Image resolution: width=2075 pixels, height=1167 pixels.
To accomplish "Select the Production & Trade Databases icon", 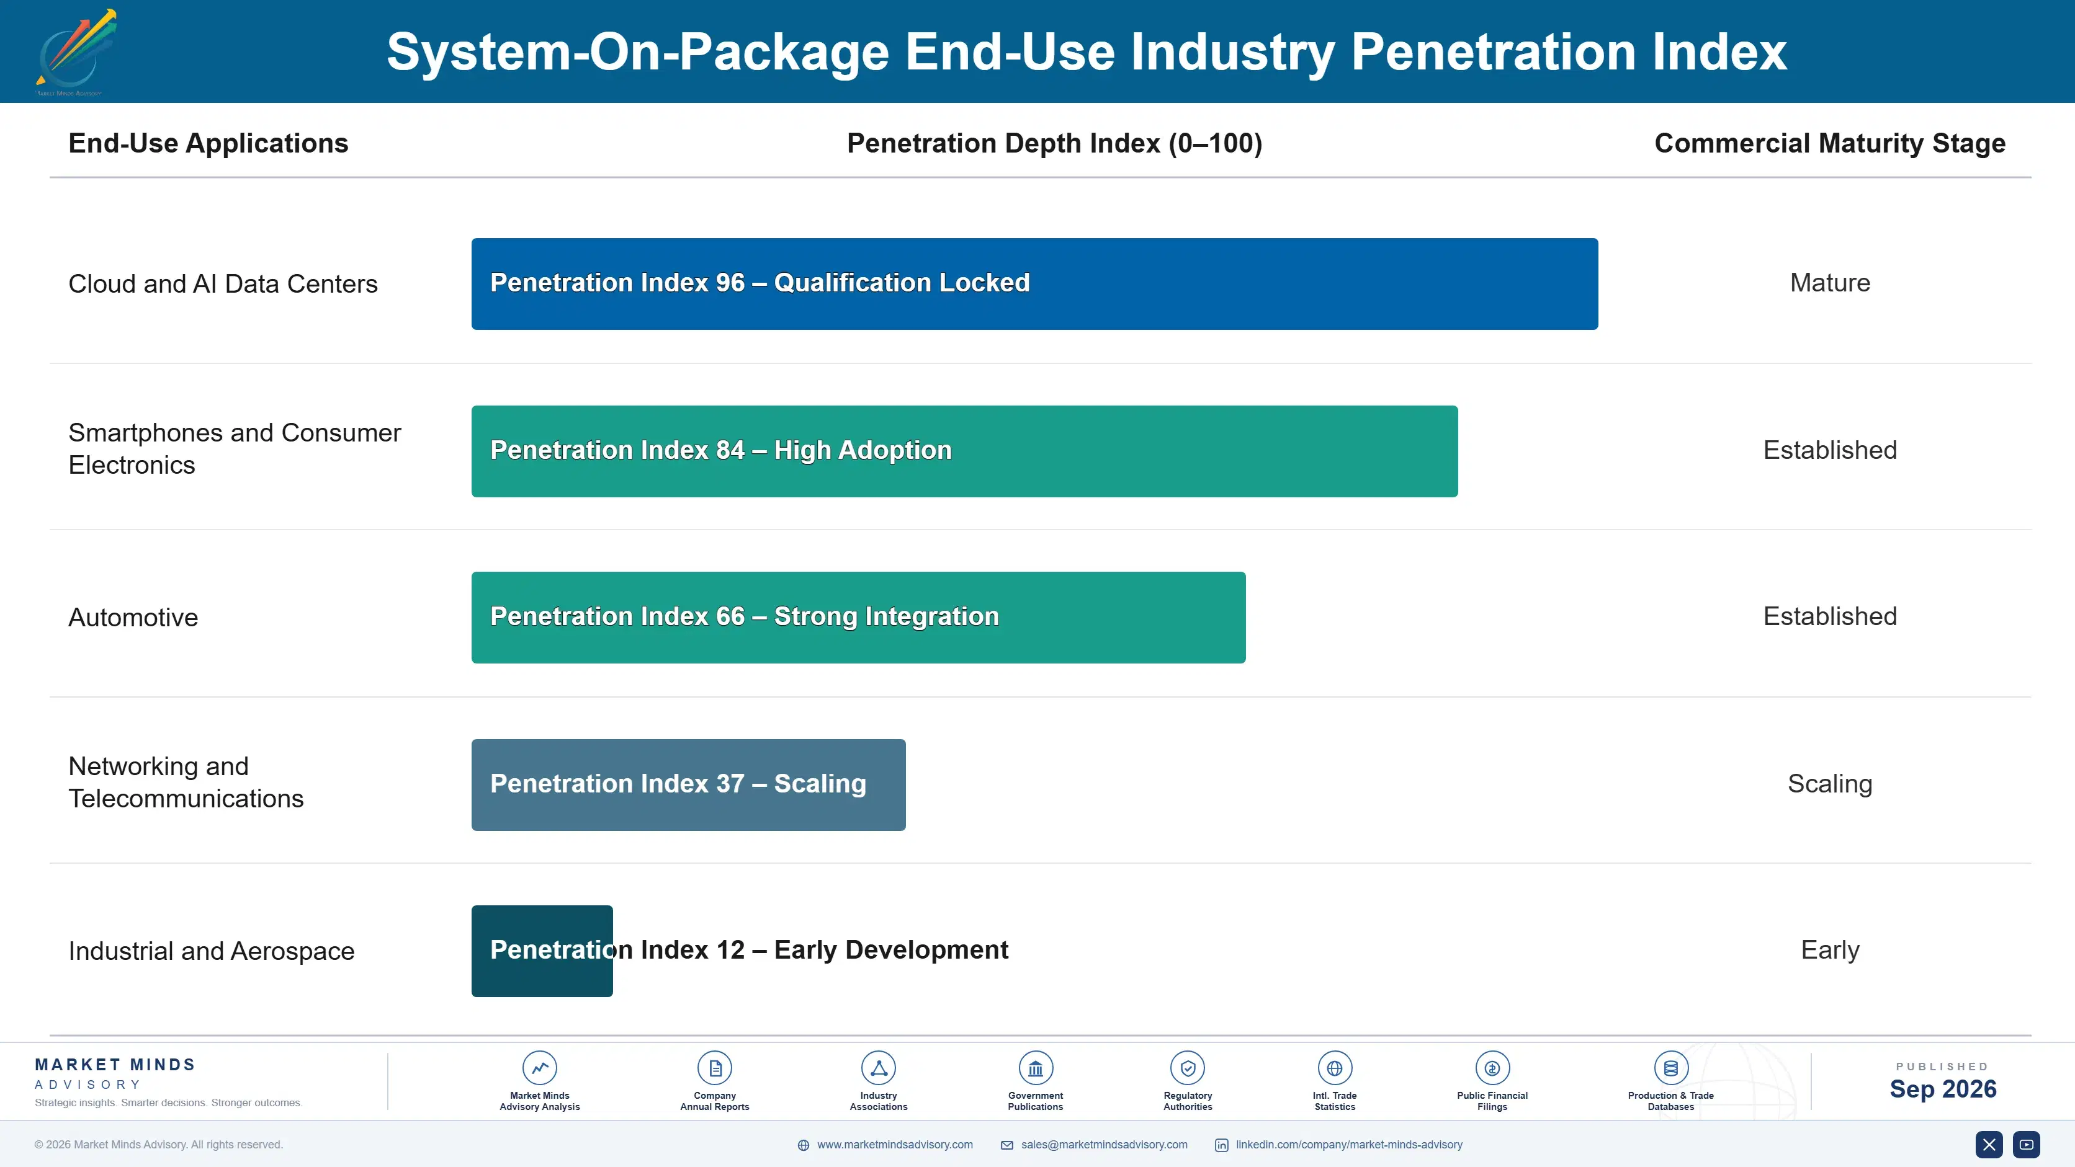I will (1670, 1068).
